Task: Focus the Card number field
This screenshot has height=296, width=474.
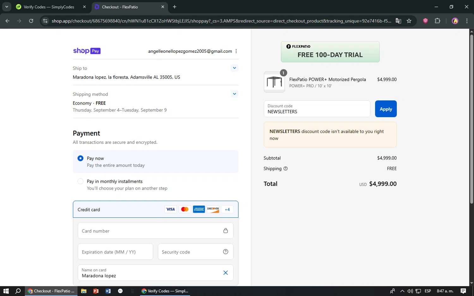Action: (155, 231)
